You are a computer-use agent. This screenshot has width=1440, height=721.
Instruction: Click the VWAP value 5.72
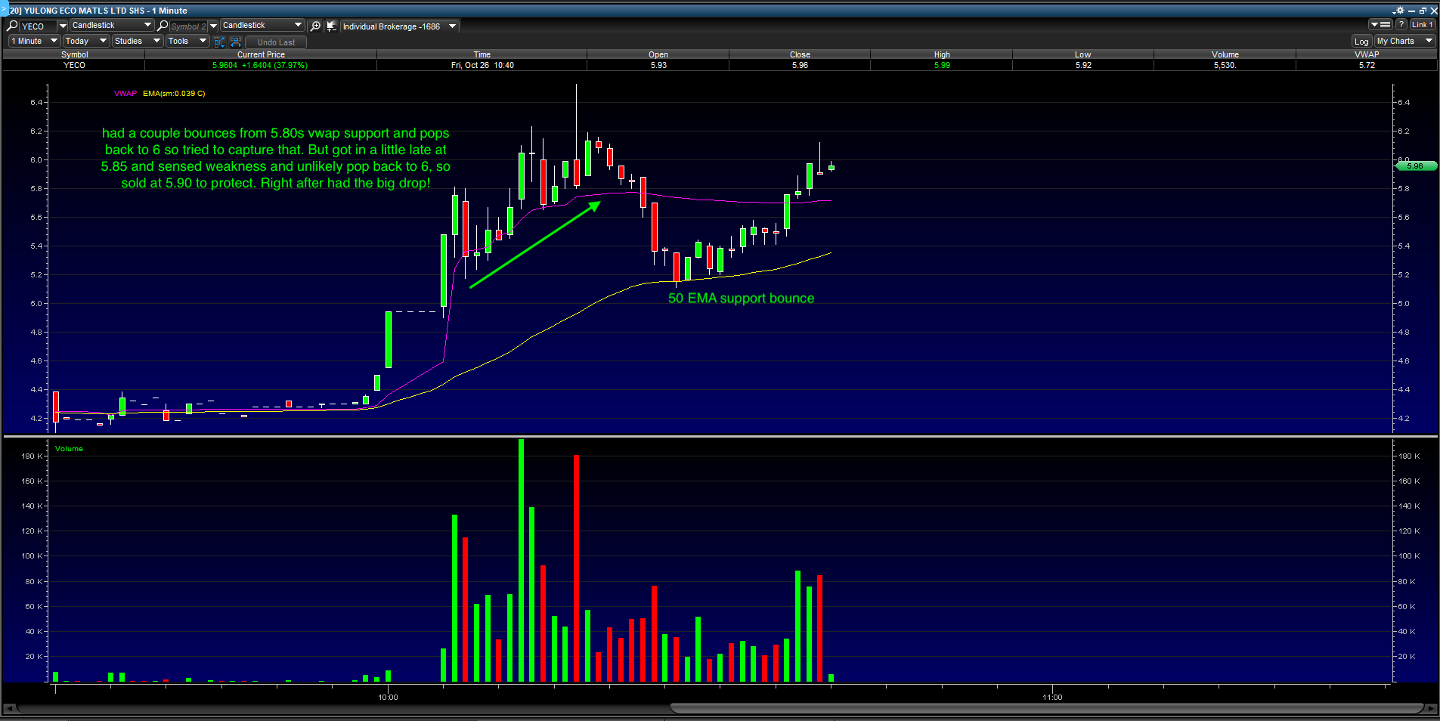click(x=1367, y=65)
